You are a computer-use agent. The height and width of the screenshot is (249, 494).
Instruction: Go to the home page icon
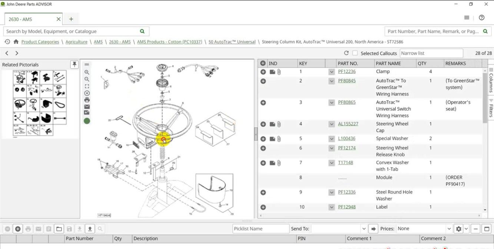point(16,42)
